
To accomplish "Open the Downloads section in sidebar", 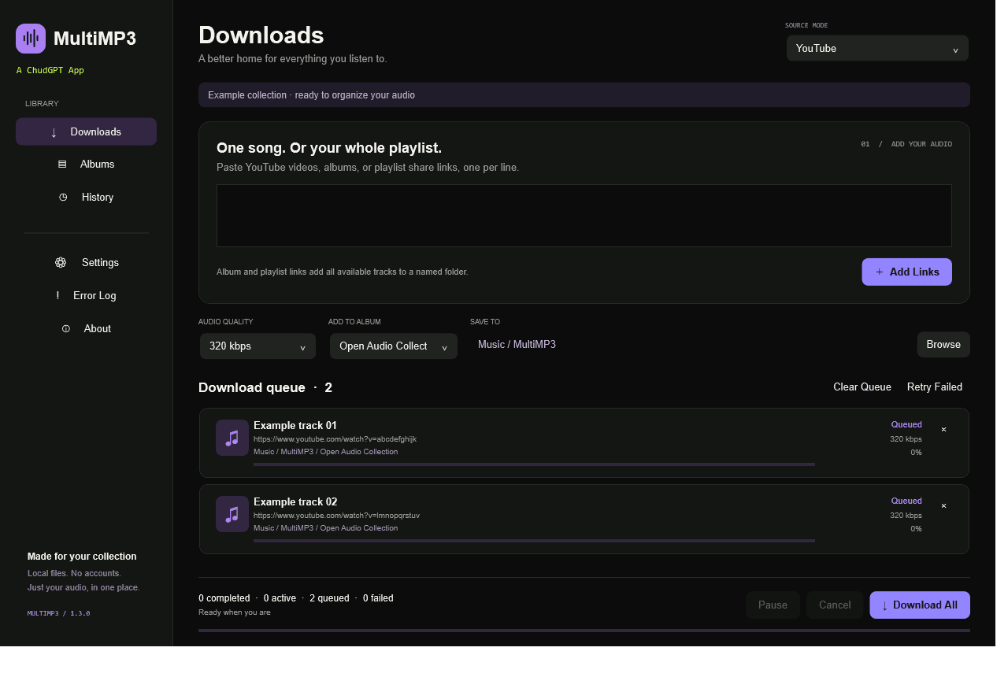I will click(x=86, y=132).
